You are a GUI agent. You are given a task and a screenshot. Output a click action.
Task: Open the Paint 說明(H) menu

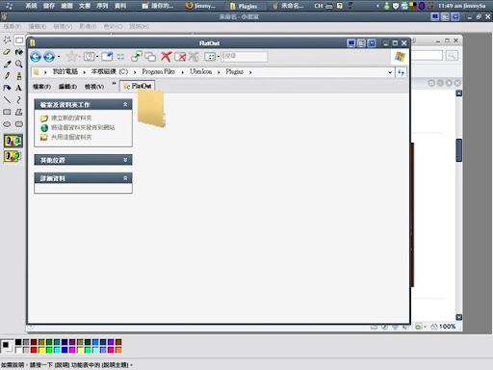click(x=139, y=26)
